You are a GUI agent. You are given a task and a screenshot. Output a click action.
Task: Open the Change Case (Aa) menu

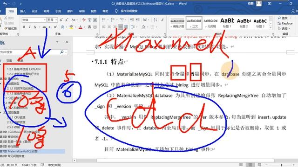[74, 19]
